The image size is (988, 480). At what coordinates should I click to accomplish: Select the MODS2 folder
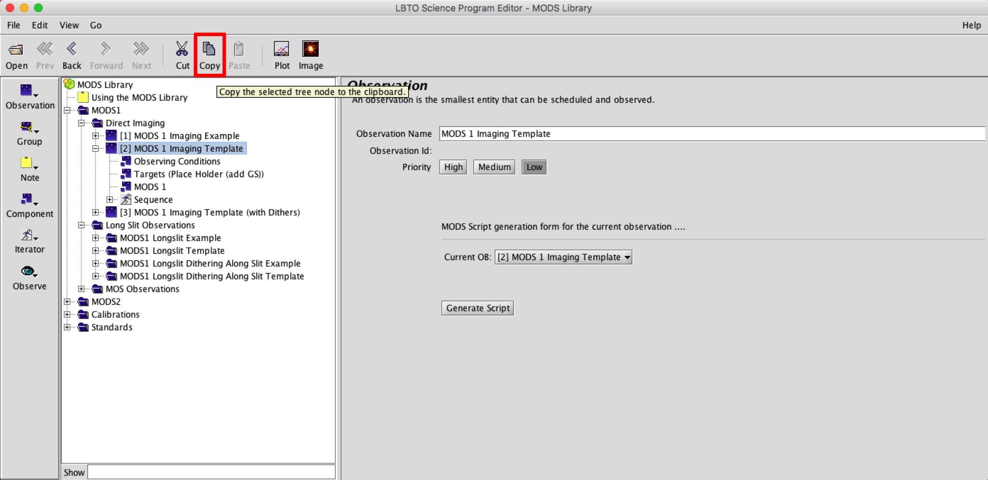(x=106, y=302)
